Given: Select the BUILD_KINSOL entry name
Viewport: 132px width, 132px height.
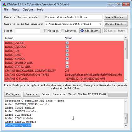Looking at the screenshot, I should click(x=15, y=59).
